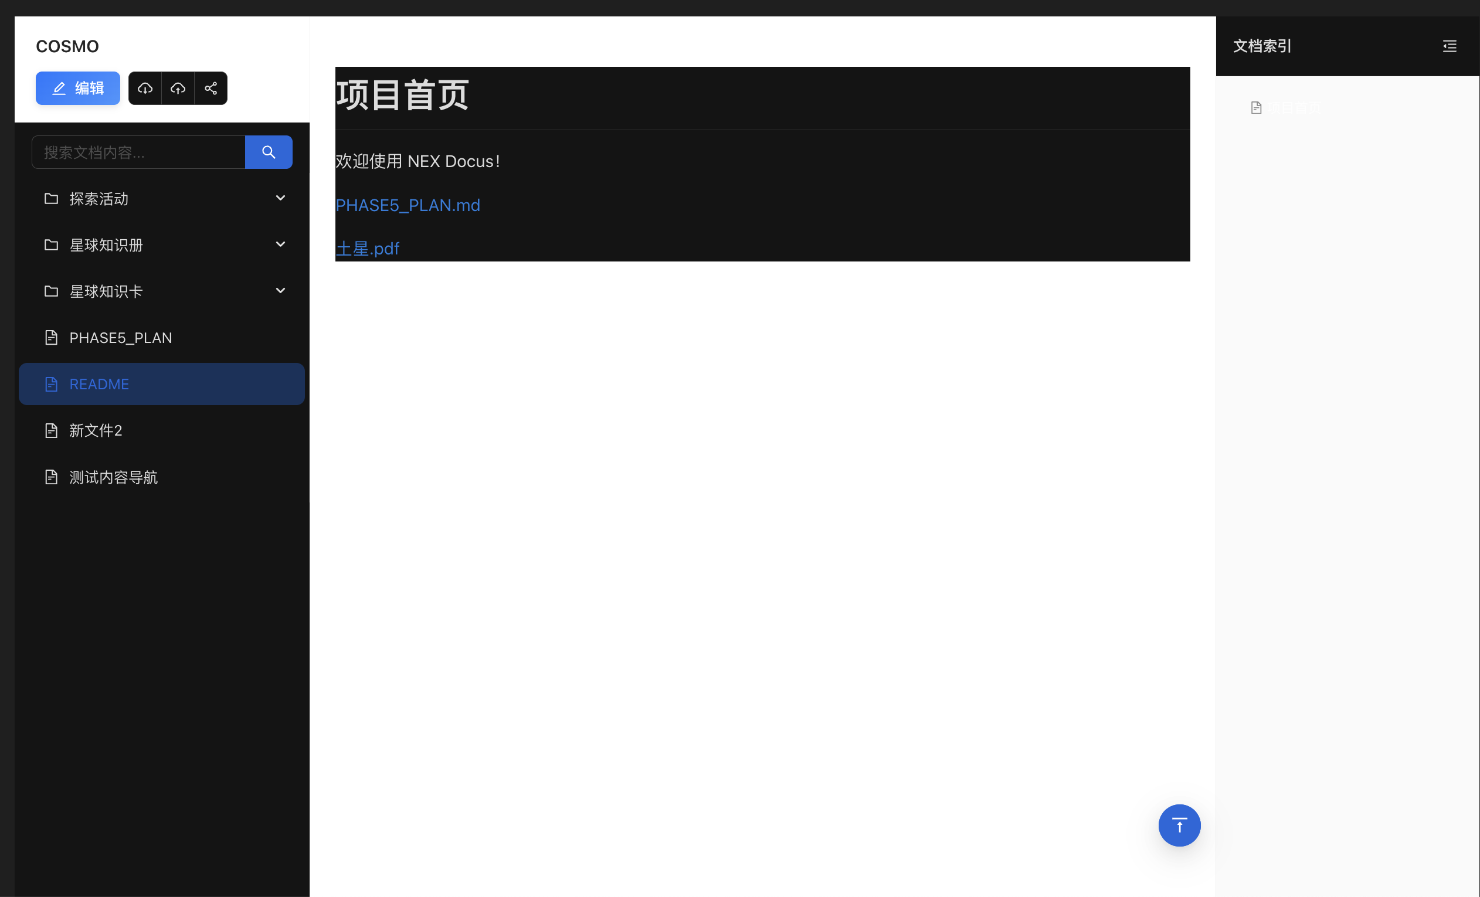Click the 探索活动 folder icon
The image size is (1480, 897).
(52, 199)
